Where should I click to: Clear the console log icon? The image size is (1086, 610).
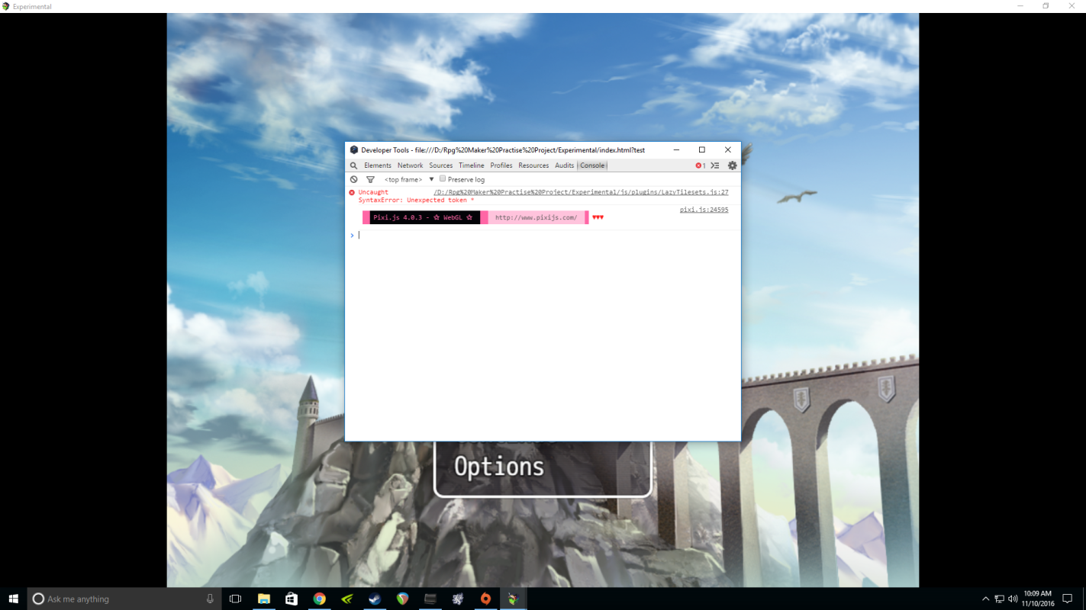click(353, 179)
